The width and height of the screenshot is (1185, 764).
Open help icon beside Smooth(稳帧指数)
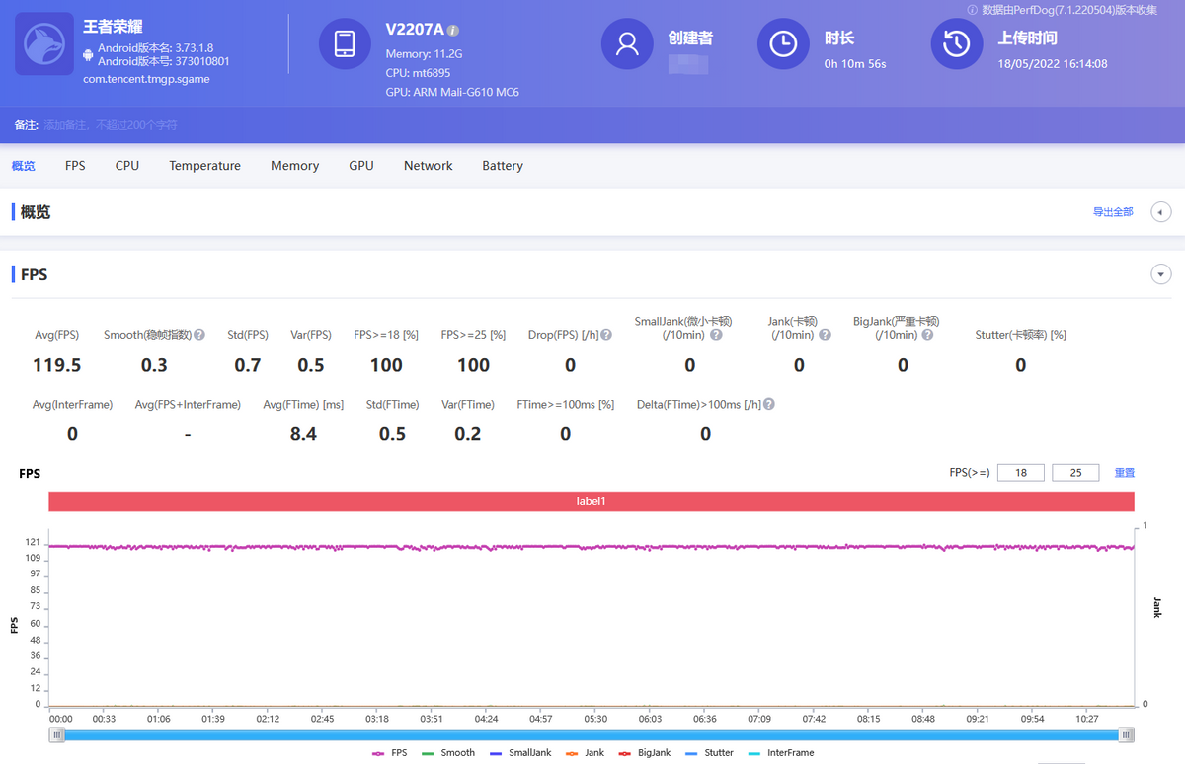click(199, 335)
